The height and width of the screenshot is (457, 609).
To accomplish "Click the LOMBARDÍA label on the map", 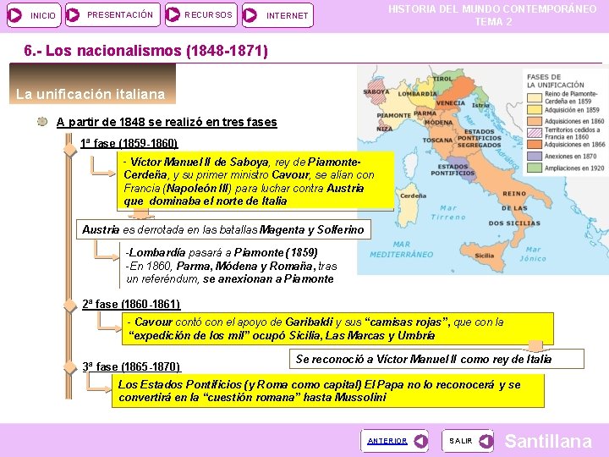I will point(418,94).
